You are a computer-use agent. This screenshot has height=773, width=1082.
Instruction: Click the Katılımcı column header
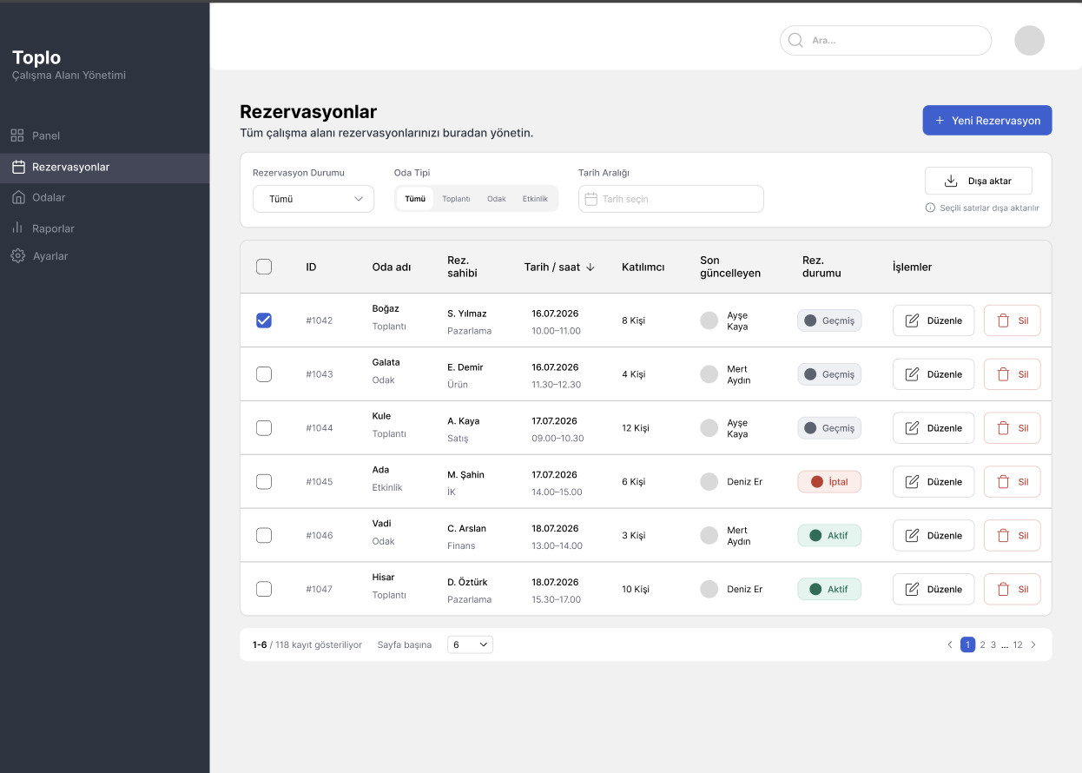[643, 267]
